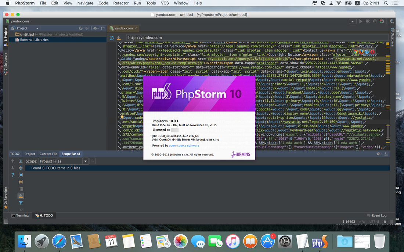Open TODO panel gear settings

click(x=379, y=154)
